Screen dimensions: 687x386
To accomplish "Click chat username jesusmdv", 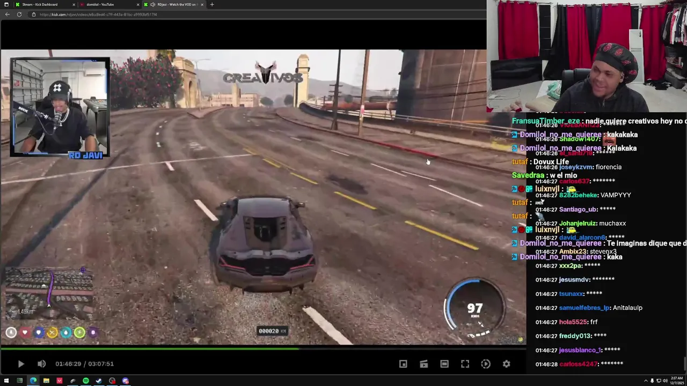I will [574, 280].
